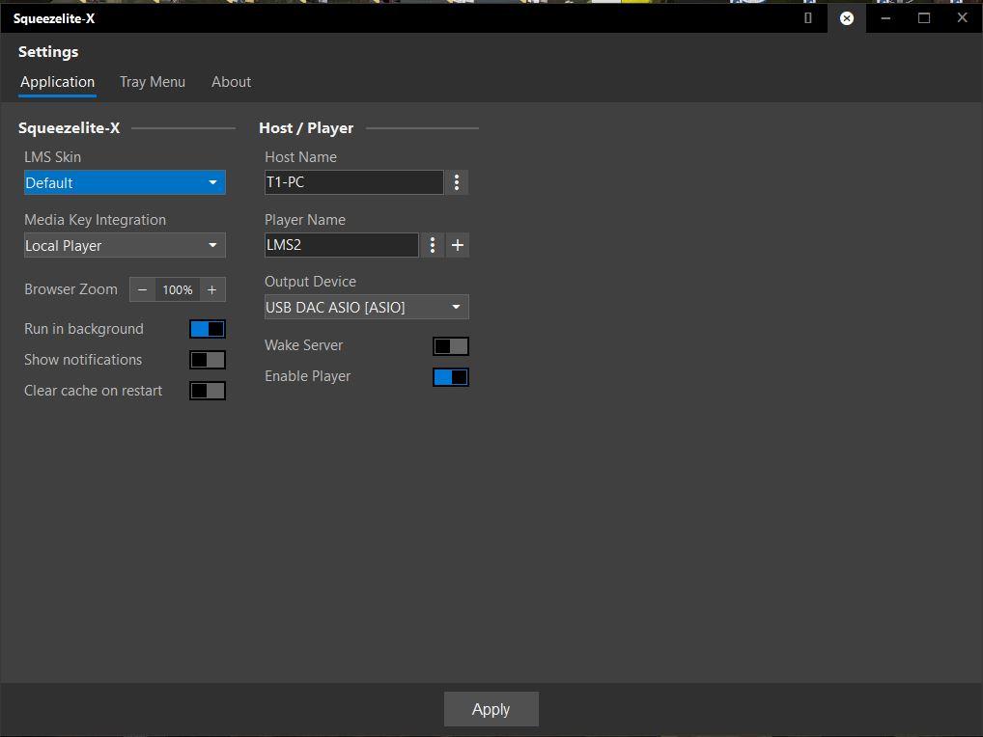The image size is (983, 737).
Task: Click the Browser Zoom label
Action: (70, 289)
